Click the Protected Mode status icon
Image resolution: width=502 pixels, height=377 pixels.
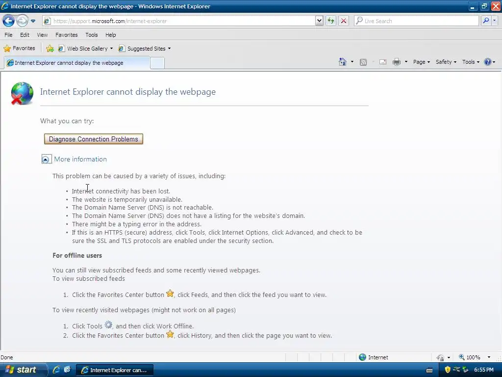440,357
